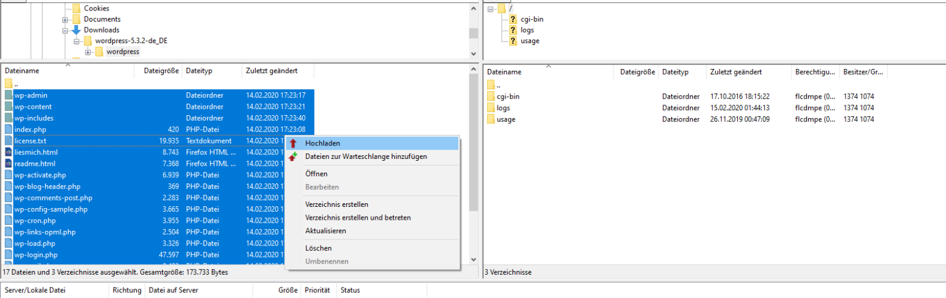
Task: Expand the Documents folder tree node
Action: coord(65,20)
